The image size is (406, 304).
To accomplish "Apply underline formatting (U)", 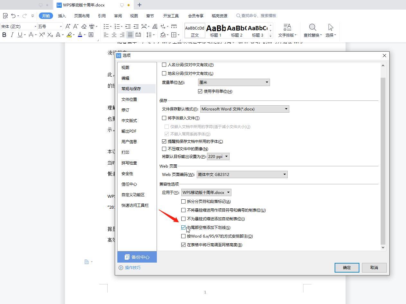I will (20, 35).
